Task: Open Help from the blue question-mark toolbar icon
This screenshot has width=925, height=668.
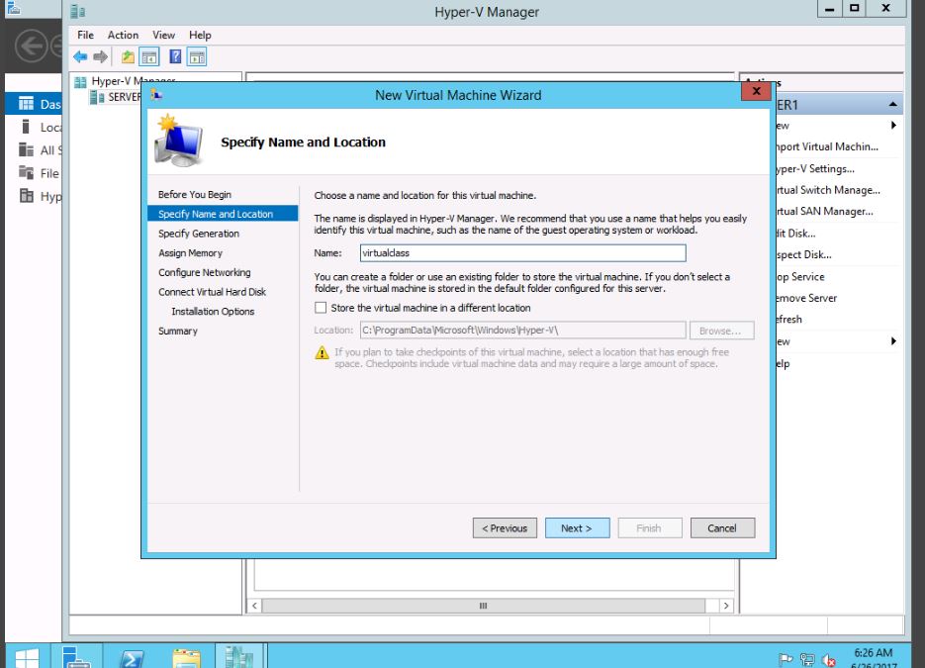Action: [175, 56]
